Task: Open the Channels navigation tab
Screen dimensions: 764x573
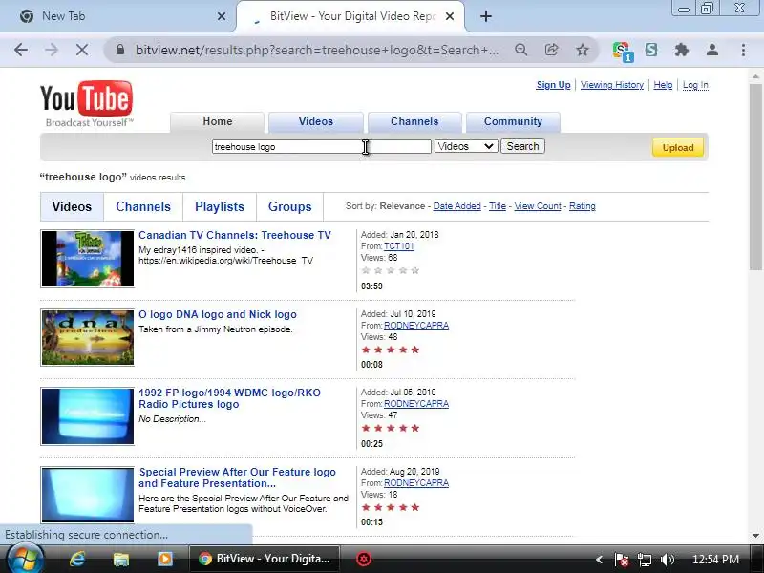Action: (x=414, y=122)
